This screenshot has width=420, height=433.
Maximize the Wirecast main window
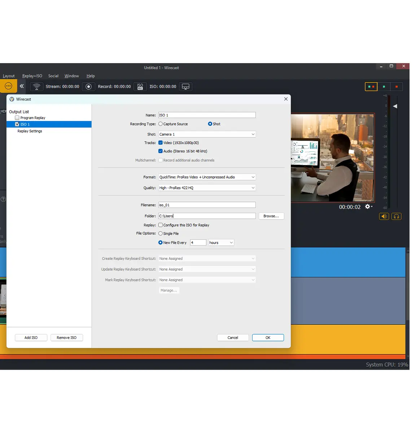(391, 66)
